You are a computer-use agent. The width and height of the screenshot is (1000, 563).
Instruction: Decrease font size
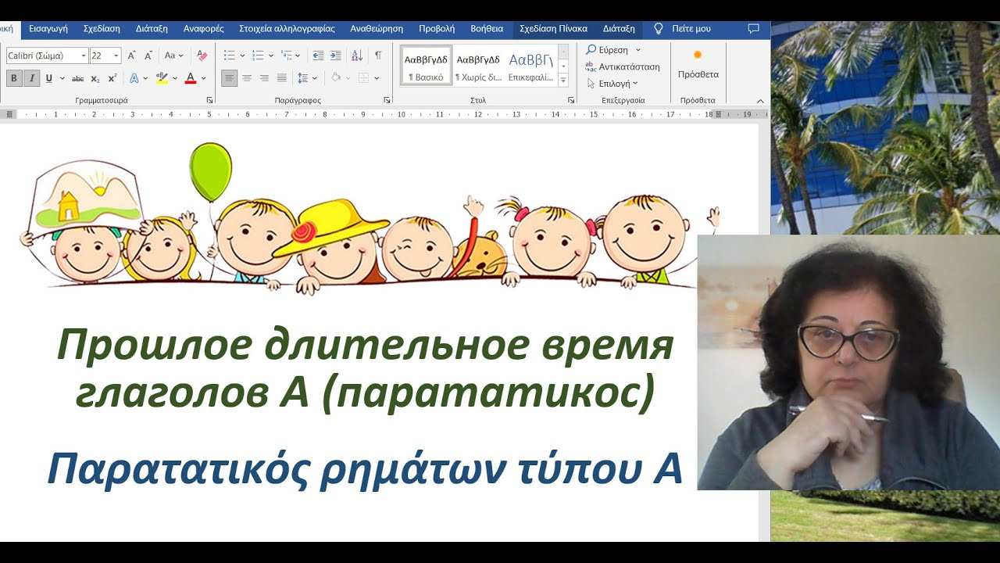pos(148,56)
